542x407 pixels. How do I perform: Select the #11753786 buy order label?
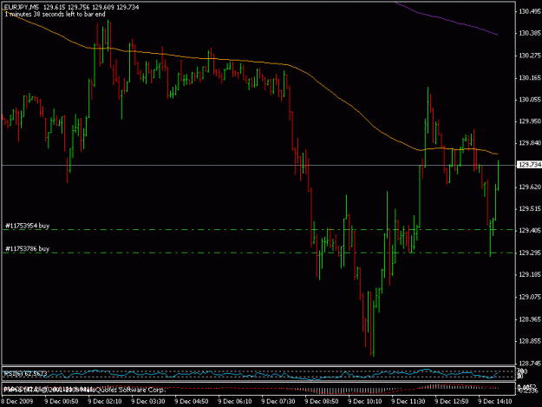click(x=27, y=249)
